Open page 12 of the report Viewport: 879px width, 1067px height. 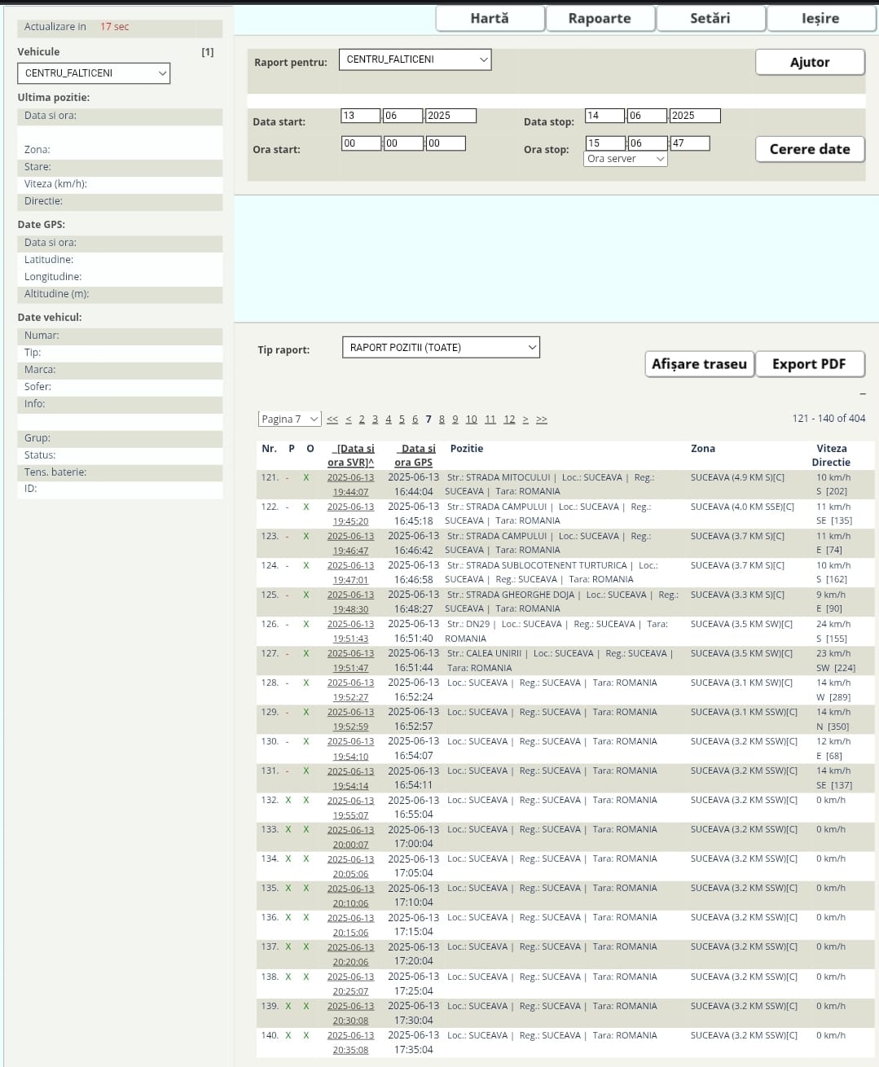point(509,419)
